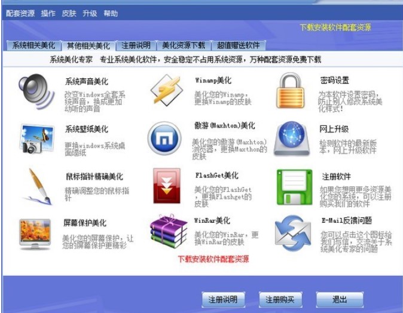The width and height of the screenshot is (403, 313).
Task: Click the E-Mail envelope feedback icon
Action: 293,233
